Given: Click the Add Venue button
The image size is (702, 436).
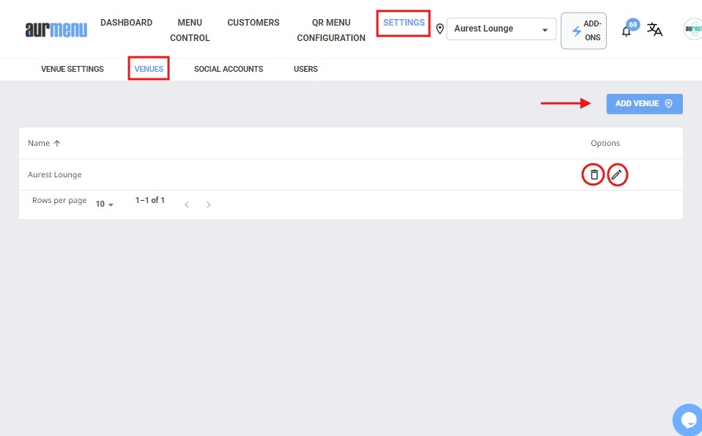Looking at the screenshot, I should pos(644,104).
